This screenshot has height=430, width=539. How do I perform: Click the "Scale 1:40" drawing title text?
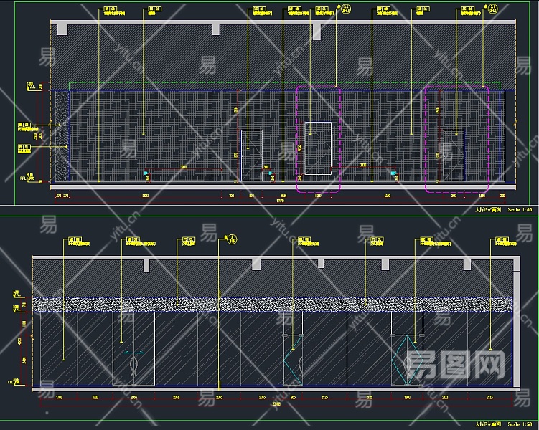(520, 209)
